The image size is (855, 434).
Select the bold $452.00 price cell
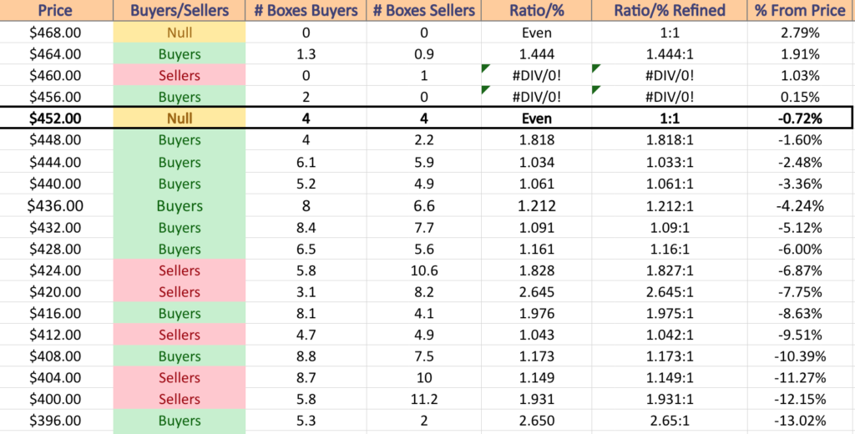(x=56, y=119)
